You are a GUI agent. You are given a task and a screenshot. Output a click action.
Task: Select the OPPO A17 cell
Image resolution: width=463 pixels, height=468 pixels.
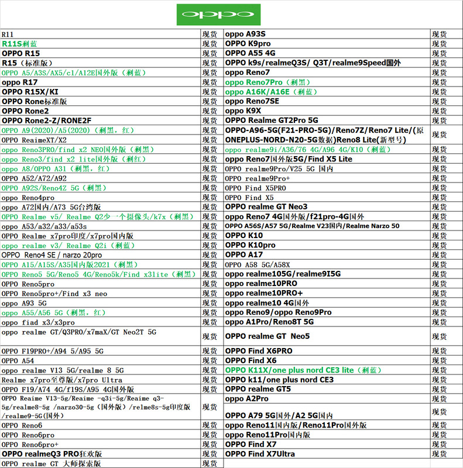click(x=327, y=254)
